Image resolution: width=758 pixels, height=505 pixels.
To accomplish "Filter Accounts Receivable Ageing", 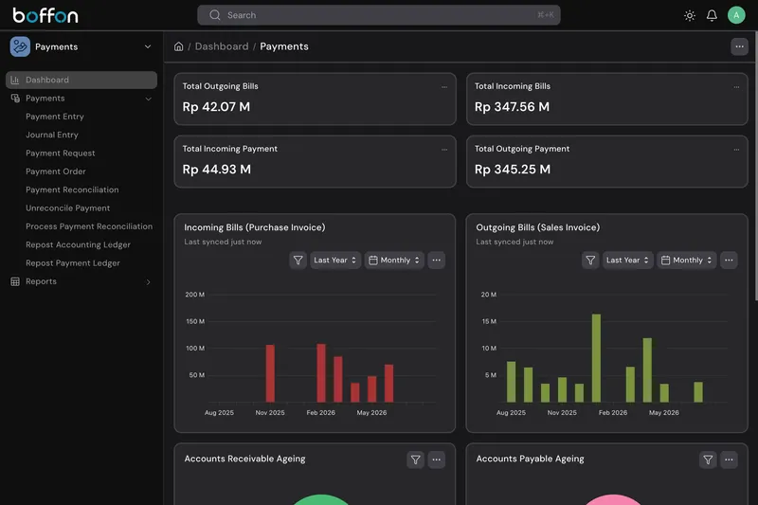I will (415, 460).
